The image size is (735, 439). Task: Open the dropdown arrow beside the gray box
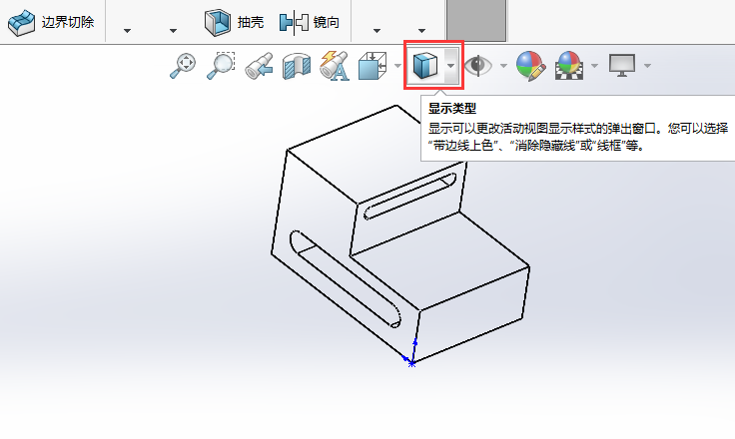(421, 31)
